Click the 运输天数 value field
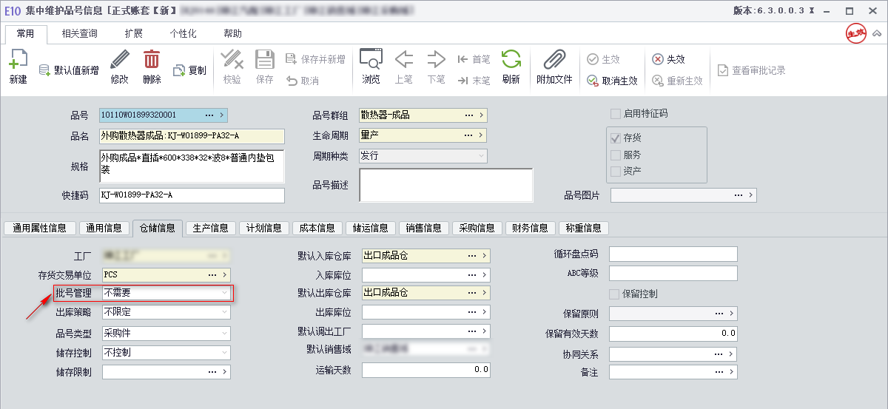 tap(426, 370)
